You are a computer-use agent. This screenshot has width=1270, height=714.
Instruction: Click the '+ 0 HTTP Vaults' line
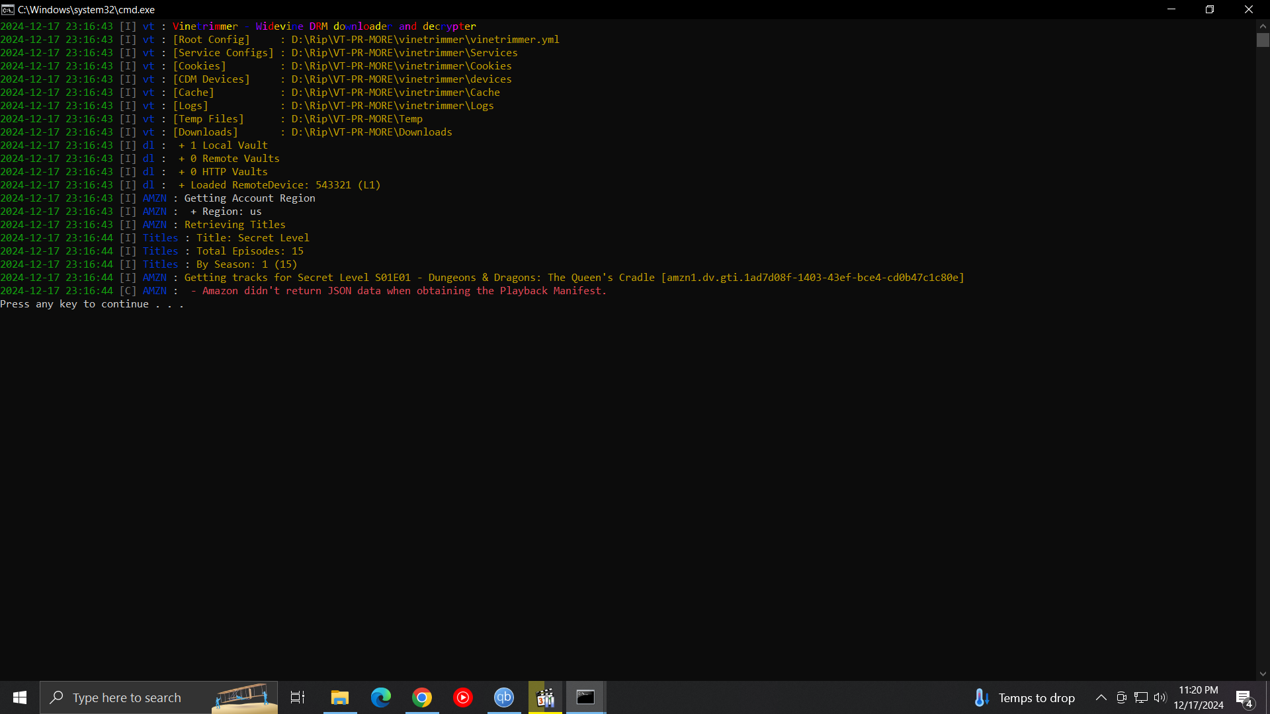[x=223, y=172]
